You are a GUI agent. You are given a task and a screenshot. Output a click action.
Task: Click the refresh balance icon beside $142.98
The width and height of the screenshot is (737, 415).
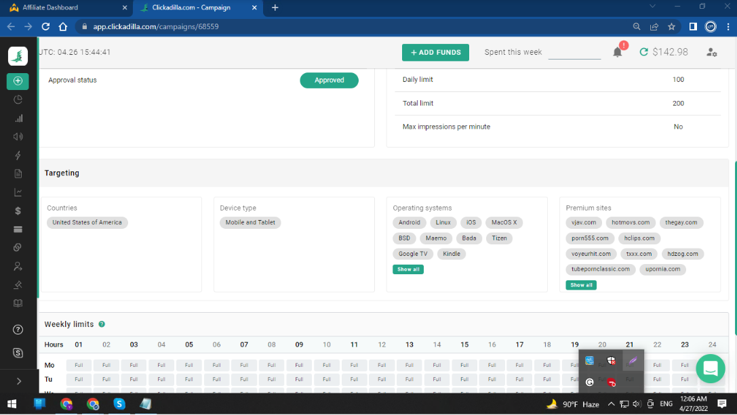coord(643,52)
